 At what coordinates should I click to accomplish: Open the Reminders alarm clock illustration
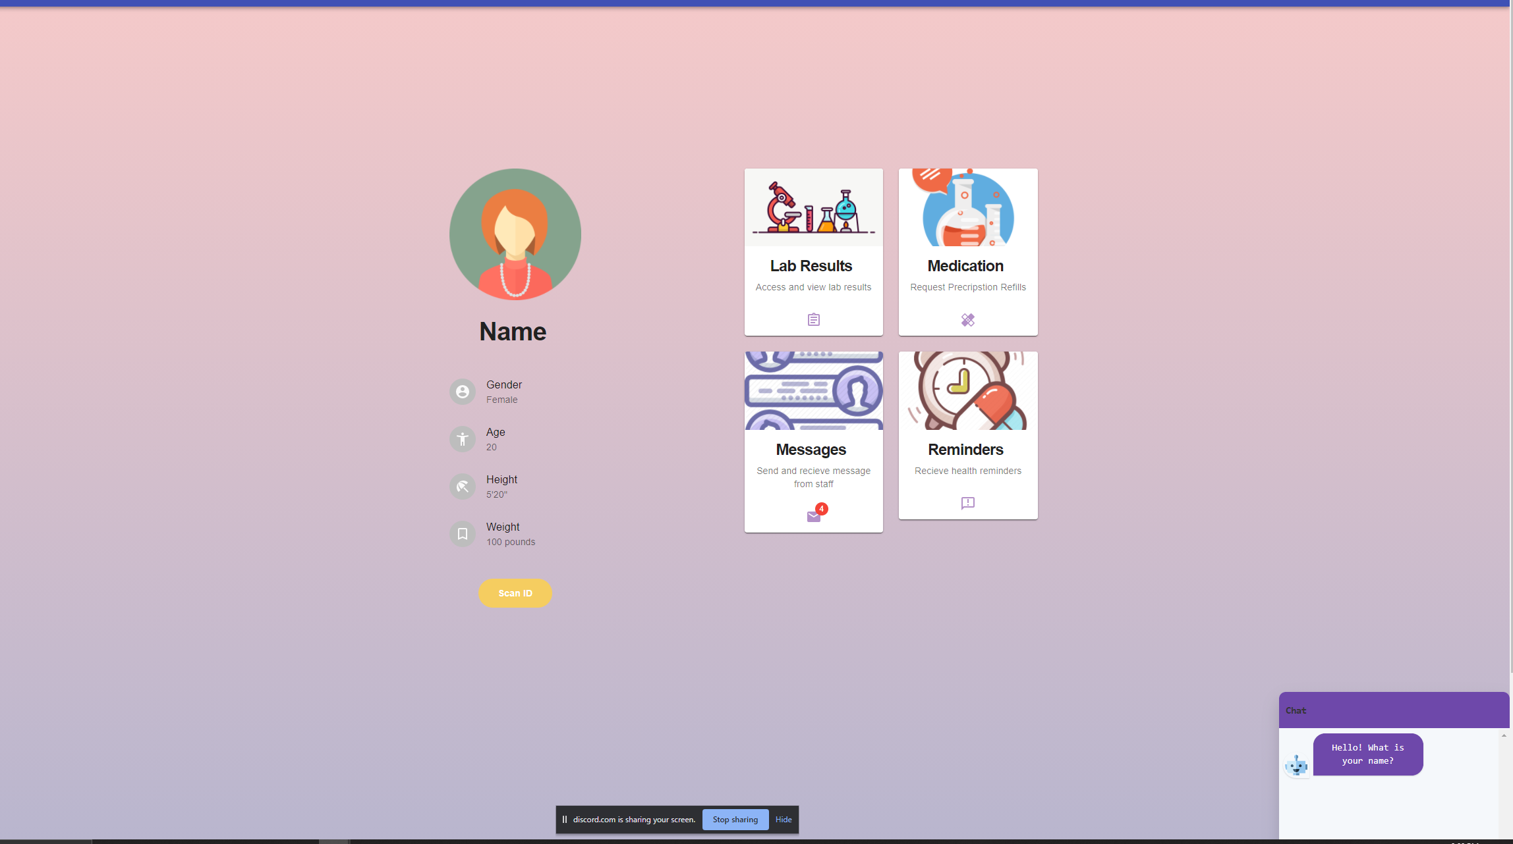click(967, 391)
